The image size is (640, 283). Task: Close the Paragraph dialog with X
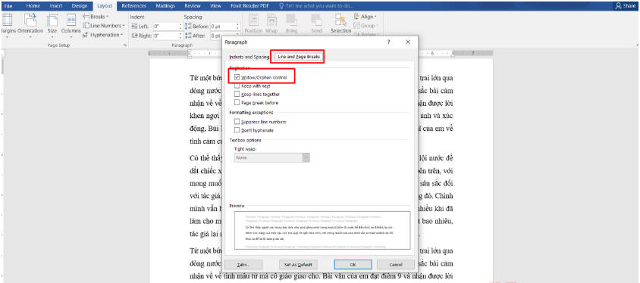(x=408, y=42)
